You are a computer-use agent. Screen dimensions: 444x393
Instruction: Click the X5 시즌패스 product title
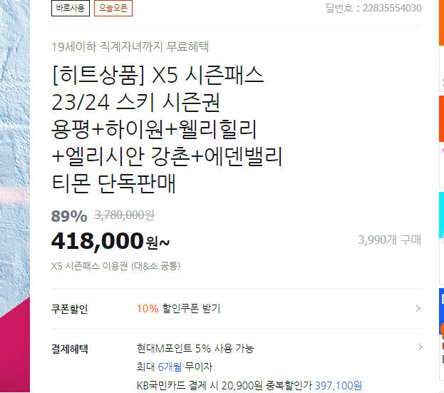[167, 129]
